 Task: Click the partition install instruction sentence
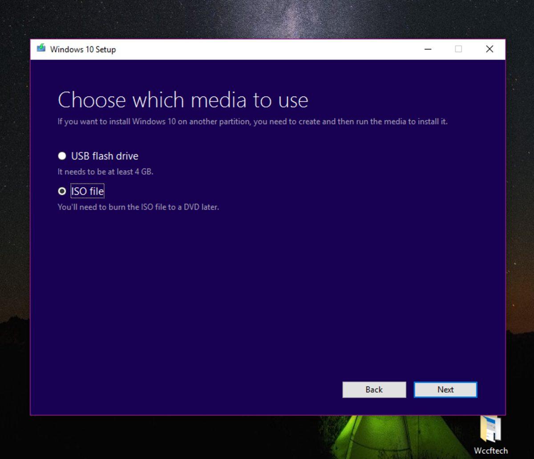pyautogui.click(x=253, y=121)
